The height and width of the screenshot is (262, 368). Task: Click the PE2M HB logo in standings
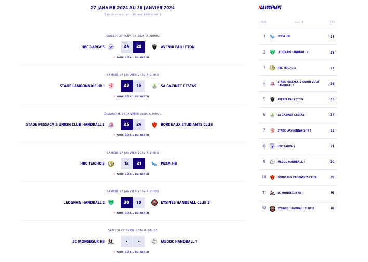272,36
